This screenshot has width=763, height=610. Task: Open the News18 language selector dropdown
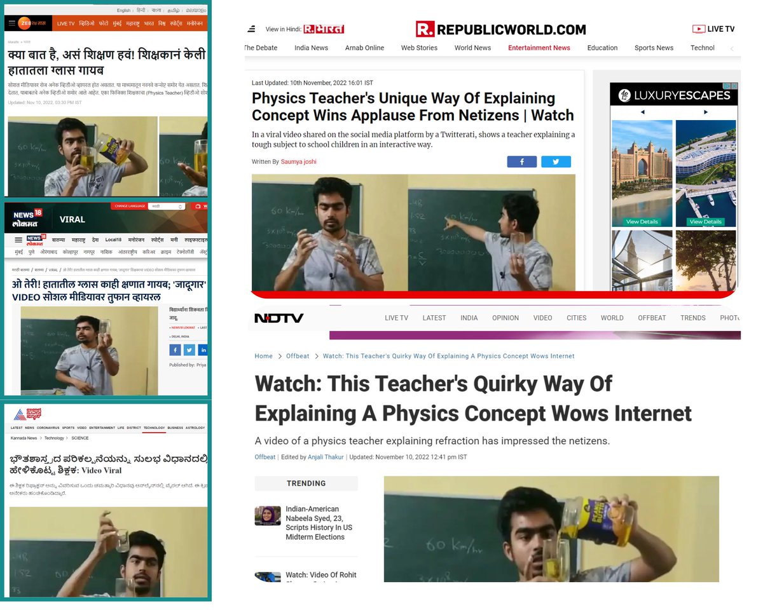[x=167, y=207]
